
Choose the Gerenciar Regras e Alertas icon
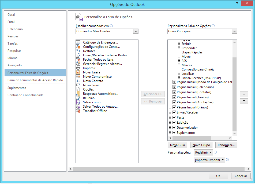coord(78,64)
